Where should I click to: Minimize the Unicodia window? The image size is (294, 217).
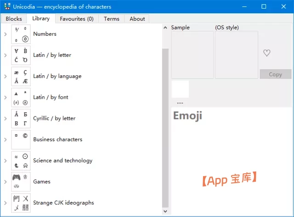pos(244,6)
